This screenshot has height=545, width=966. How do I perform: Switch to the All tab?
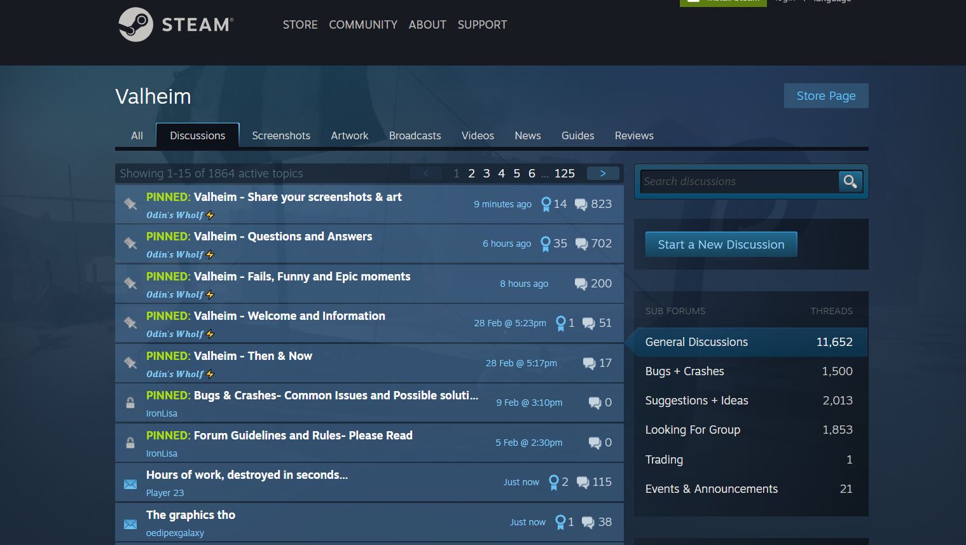point(137,135)
